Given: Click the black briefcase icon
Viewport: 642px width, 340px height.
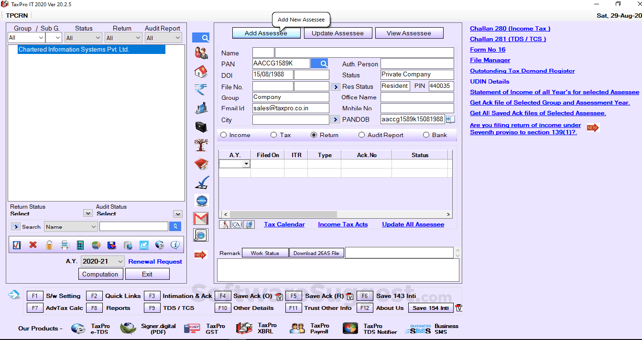Looking at the screenshot, I should point(201,127).
